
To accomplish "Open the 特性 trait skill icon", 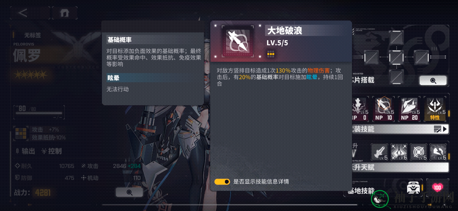I will [435, 109].
